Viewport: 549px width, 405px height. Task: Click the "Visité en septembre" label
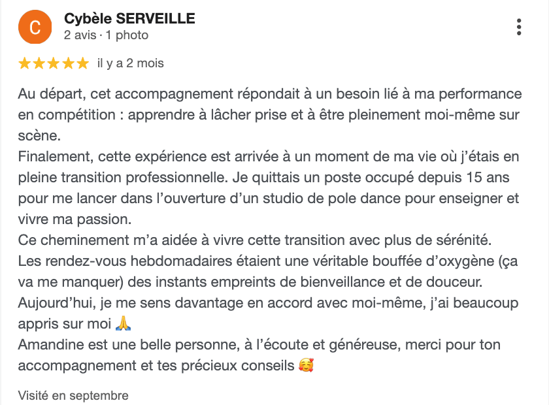click(x=73, y=395)
